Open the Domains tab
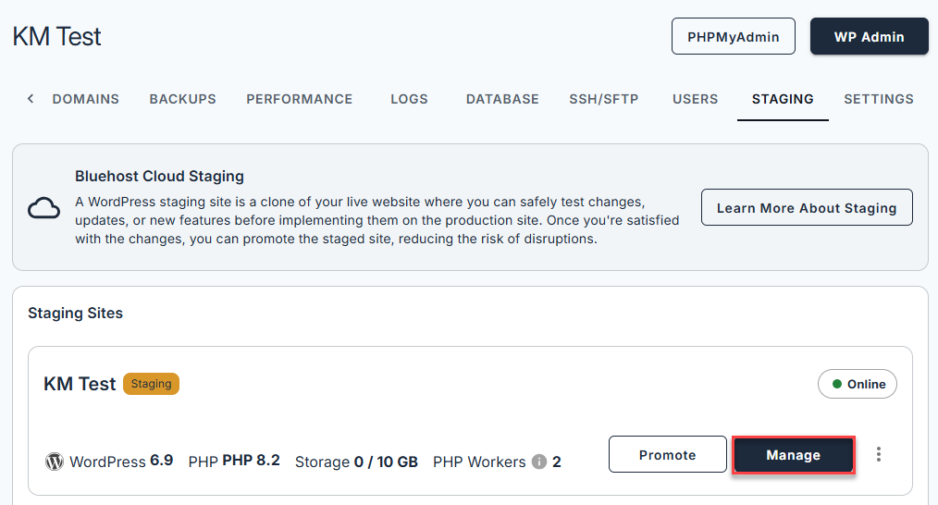Image resolution: width=938 pixels, height=505 pixels. coord(85,99)
